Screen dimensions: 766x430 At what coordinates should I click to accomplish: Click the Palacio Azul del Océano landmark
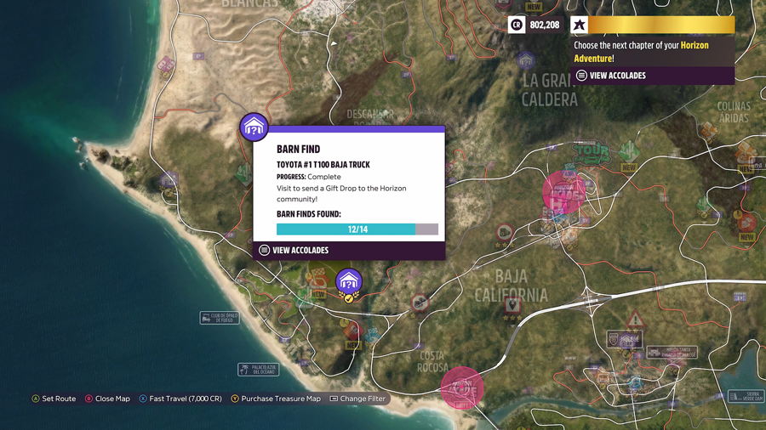(x=259, y=370)
